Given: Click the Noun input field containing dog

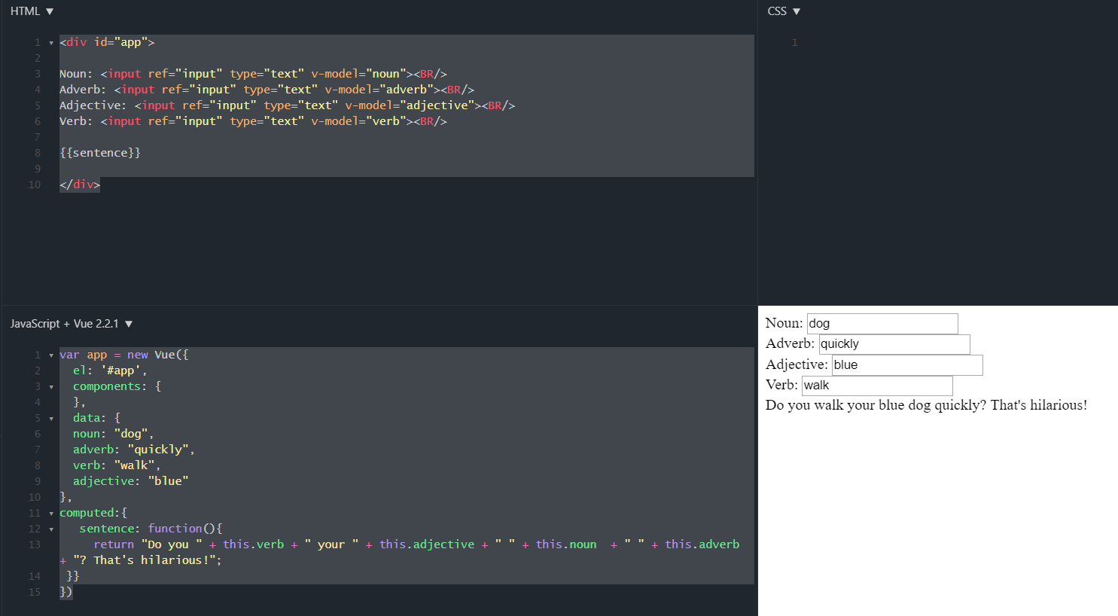Looking at the screenshot, I should pyautogui.click(x=882, y=324).
